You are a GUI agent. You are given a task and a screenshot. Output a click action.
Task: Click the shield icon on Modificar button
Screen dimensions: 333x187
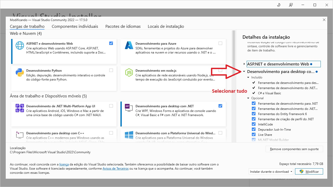coord(302,171)
